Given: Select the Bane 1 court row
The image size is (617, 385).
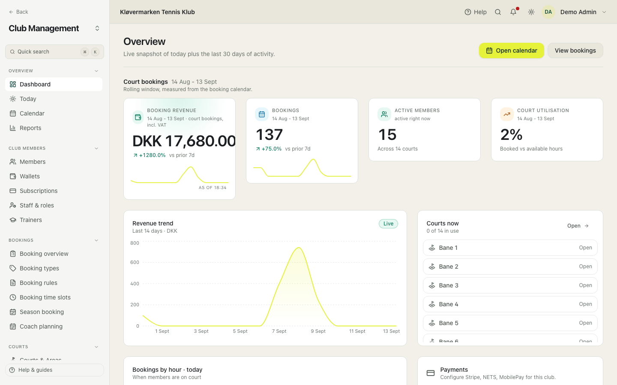Looking at the screenshot, I should click(x=510, y=248).
